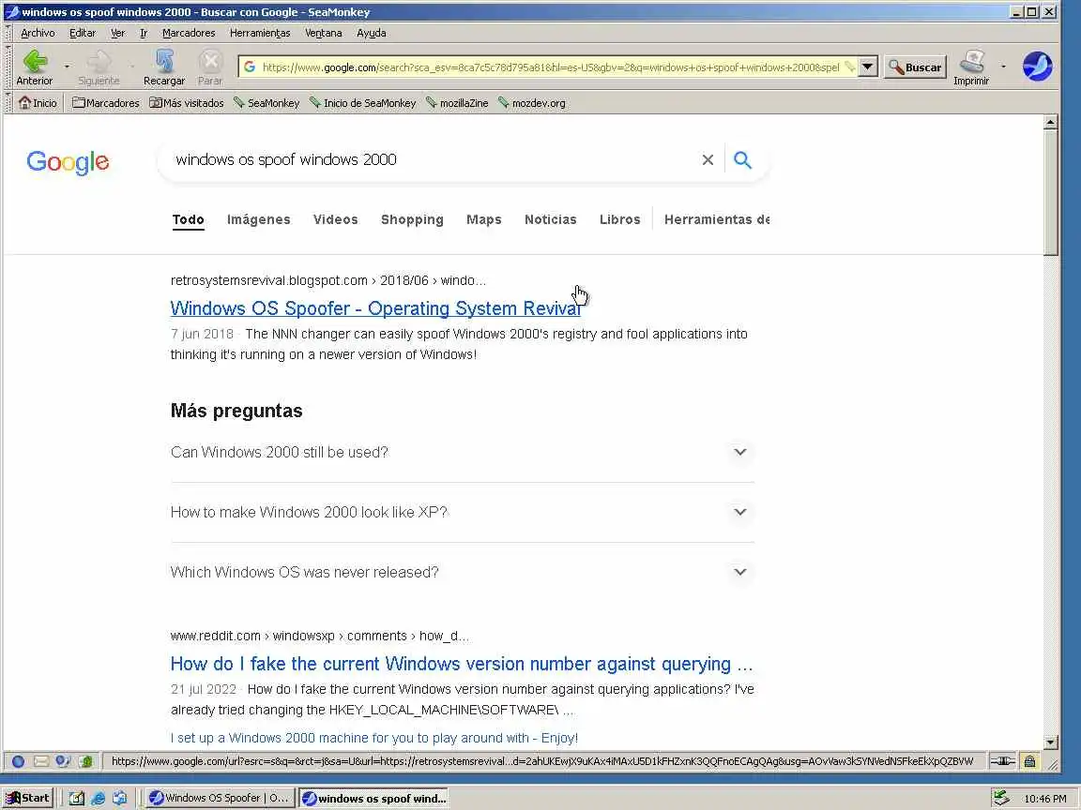1081x810 pixels.
Task: Switch to the Maps tab
Action: click(484, 219)
